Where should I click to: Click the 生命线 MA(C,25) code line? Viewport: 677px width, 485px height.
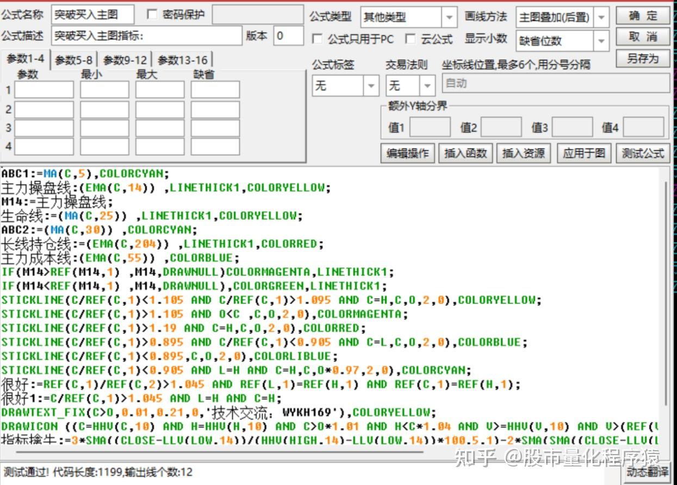[152, 216]
